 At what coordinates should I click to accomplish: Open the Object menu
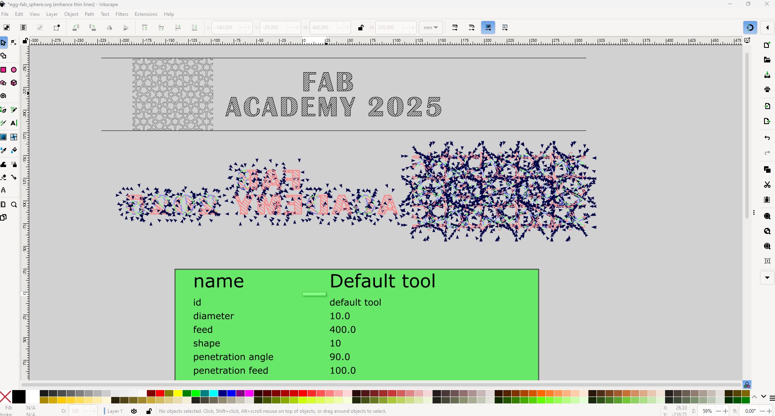click(71, 14)
